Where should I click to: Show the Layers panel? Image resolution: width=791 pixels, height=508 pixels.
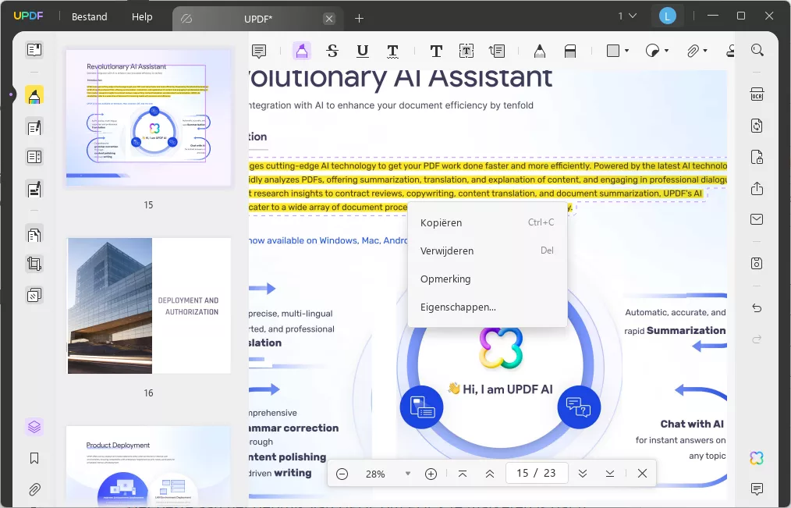(x=34, y=427)
